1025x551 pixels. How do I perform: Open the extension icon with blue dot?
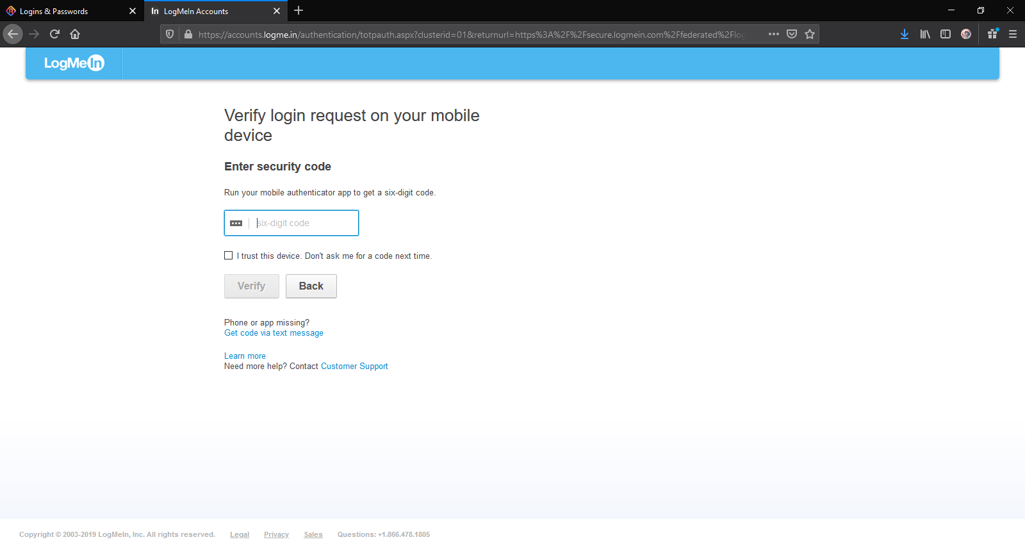(x=992, y=34)
